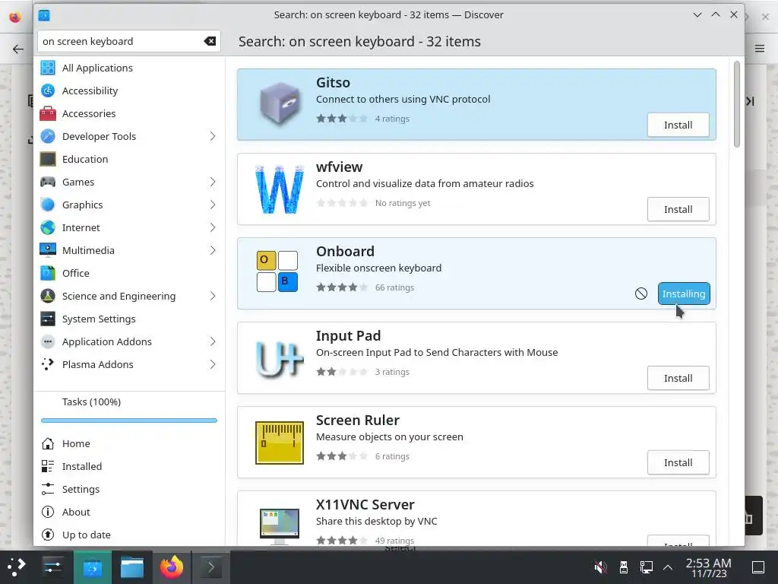778x584 pixels.
Task: Click the Onboard title text
Action: click(x=346, y=251)
